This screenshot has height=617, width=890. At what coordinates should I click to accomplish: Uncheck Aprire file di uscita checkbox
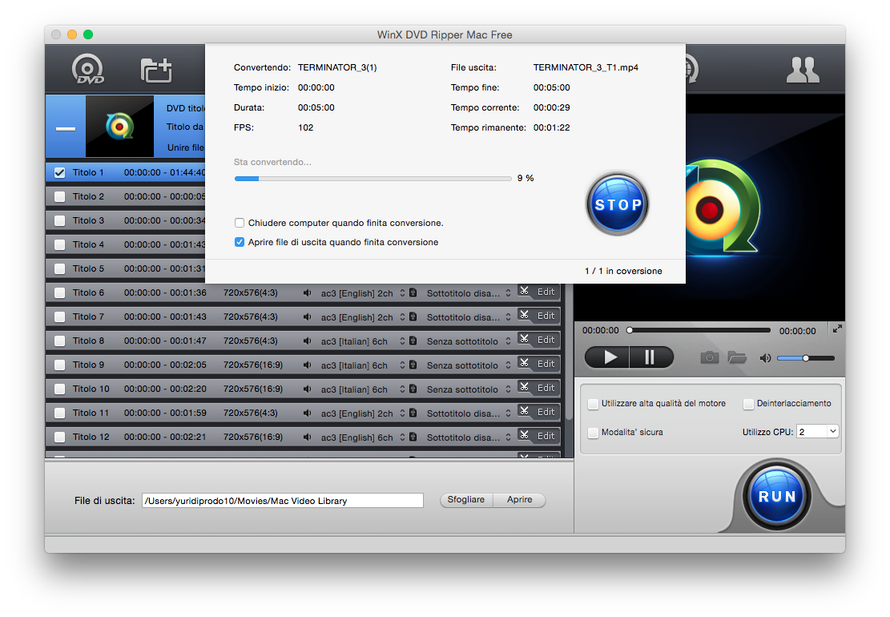tap(240, 242)
